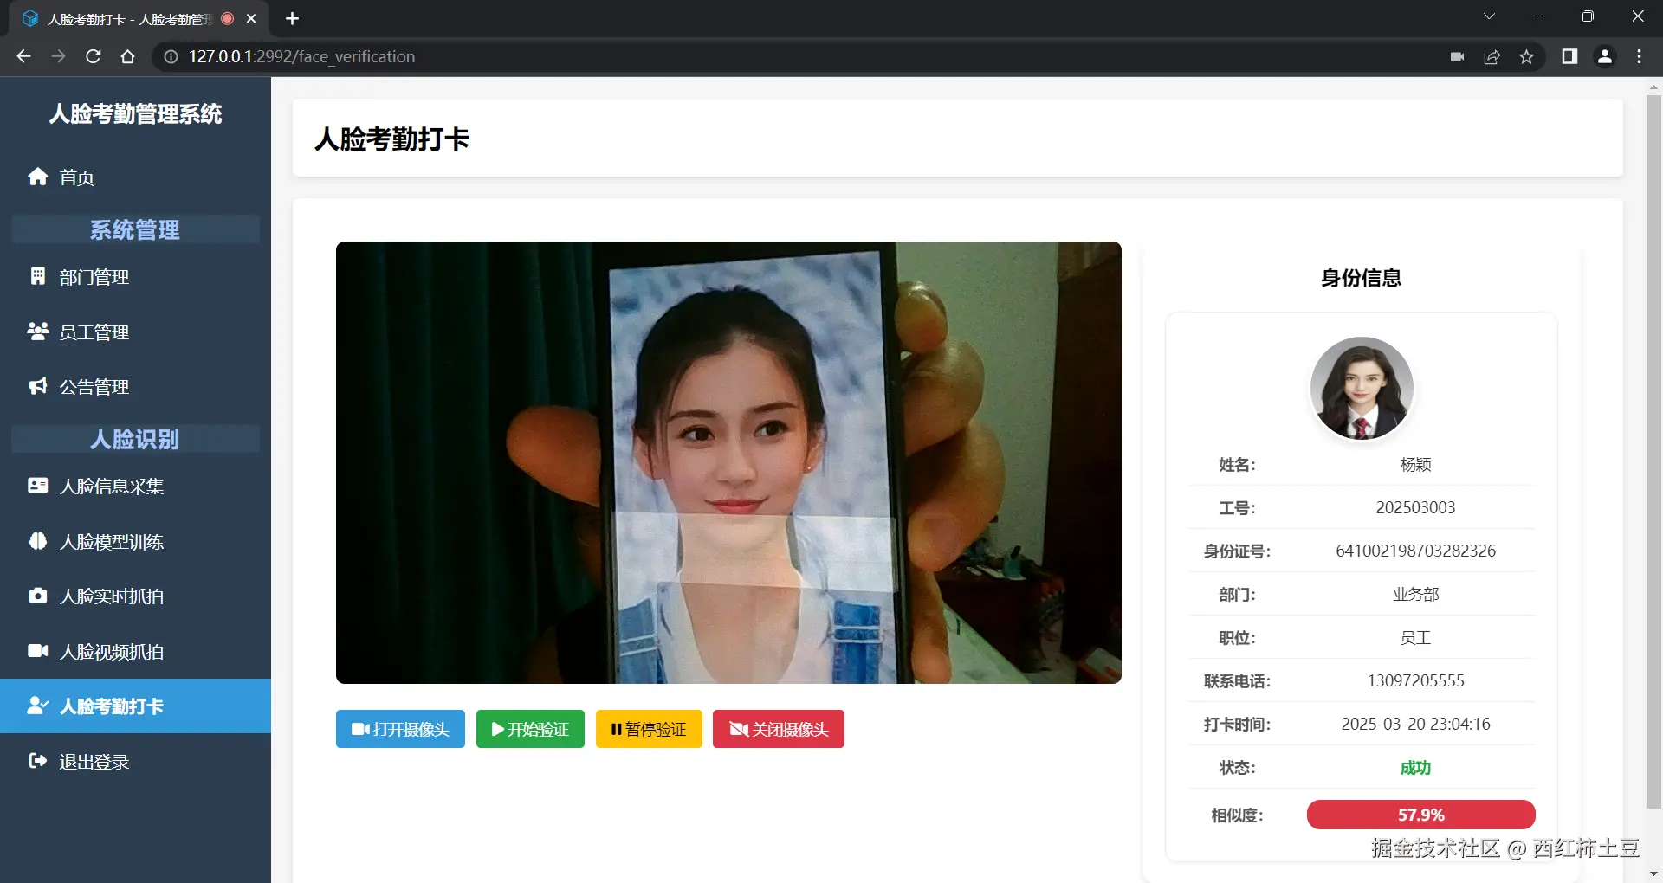1663x883 pixels.
Task: Click the share icon in the toolbar
Action: [x=1492, y=56]
